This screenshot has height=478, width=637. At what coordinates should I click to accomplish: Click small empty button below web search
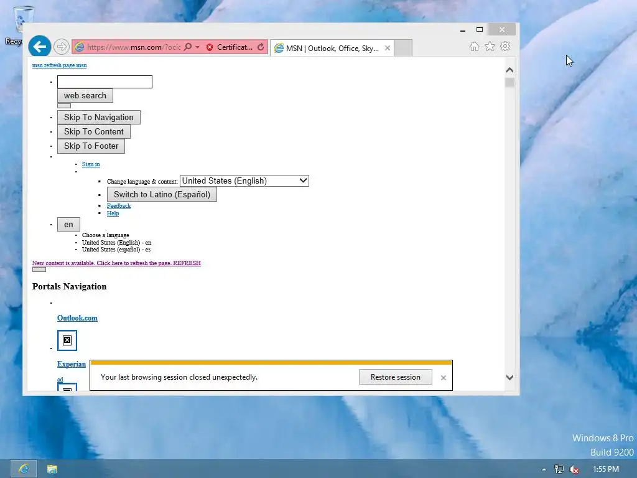pos(64,106)
